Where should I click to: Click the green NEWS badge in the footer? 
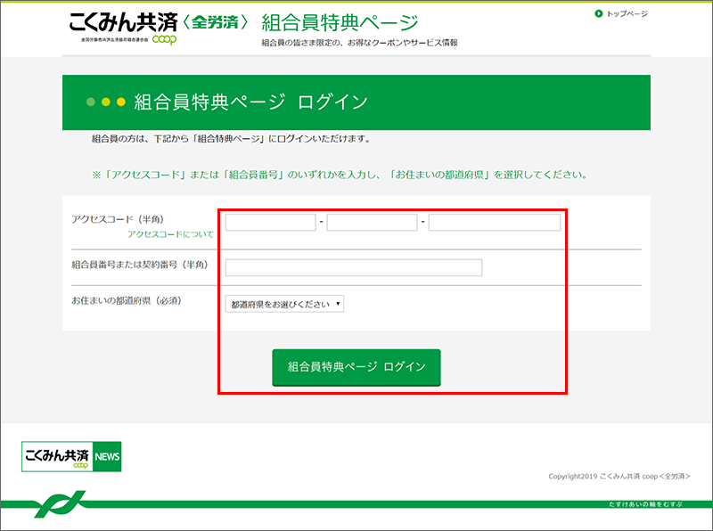pos(107,457)
